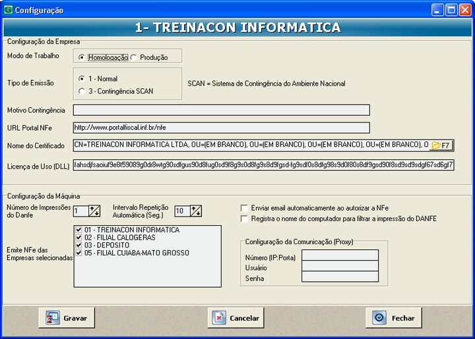Toggle register computer name for DANFE filter
475x339 pixels.
point(245,219)
